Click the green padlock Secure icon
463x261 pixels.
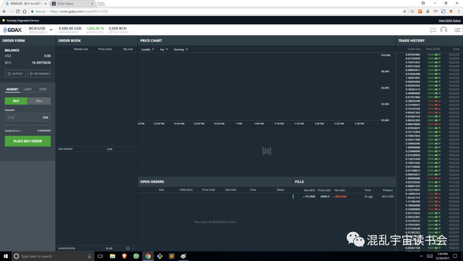pos(32,11)
